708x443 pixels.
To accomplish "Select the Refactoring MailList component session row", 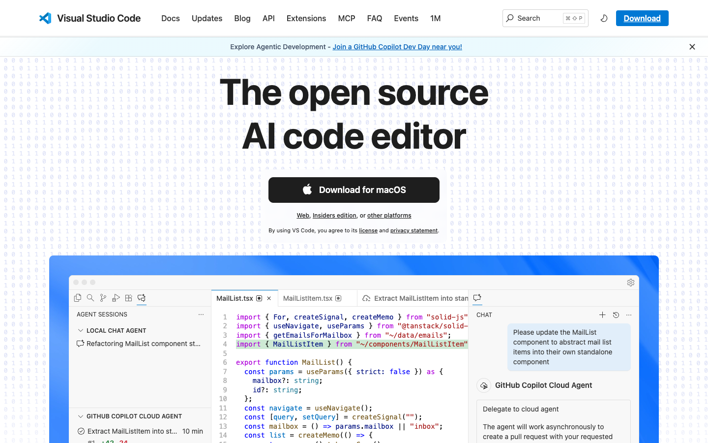I will click(x=140, y=344).
